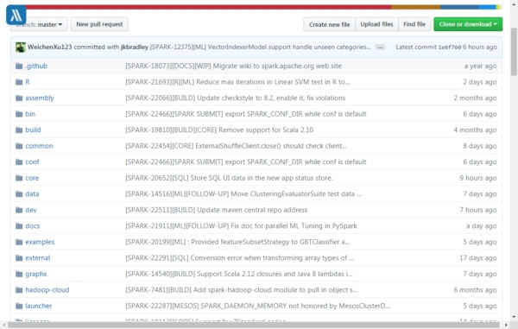Viewport: 518px width, 329px height.
Task: Open SPARK-22511 maven central commit message
Action: pos(217,210)
